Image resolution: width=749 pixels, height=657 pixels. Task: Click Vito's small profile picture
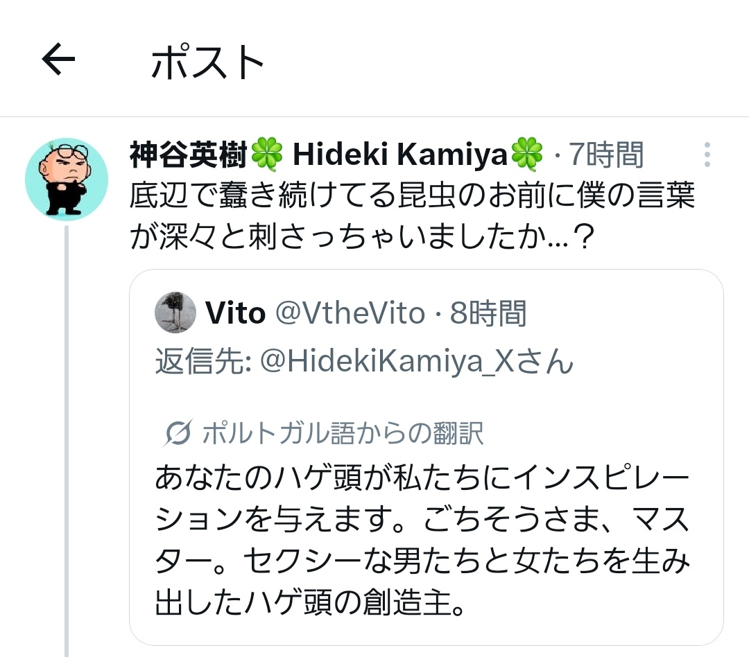(175, 313)
